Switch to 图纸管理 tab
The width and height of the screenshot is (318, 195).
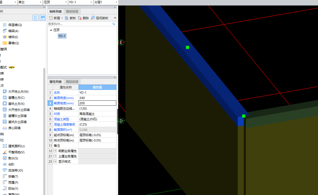[x=72, y=12]
